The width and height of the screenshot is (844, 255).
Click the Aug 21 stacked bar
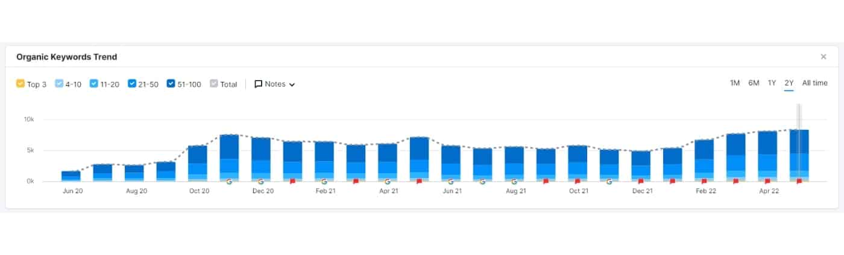pyautogui.click(x=514, y=164)
